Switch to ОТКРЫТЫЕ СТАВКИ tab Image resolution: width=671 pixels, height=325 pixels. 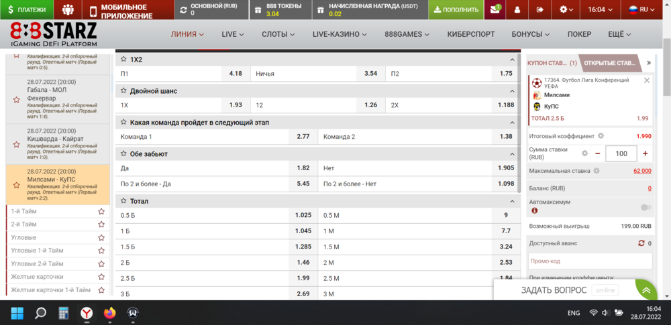click(x=609, y=63)
